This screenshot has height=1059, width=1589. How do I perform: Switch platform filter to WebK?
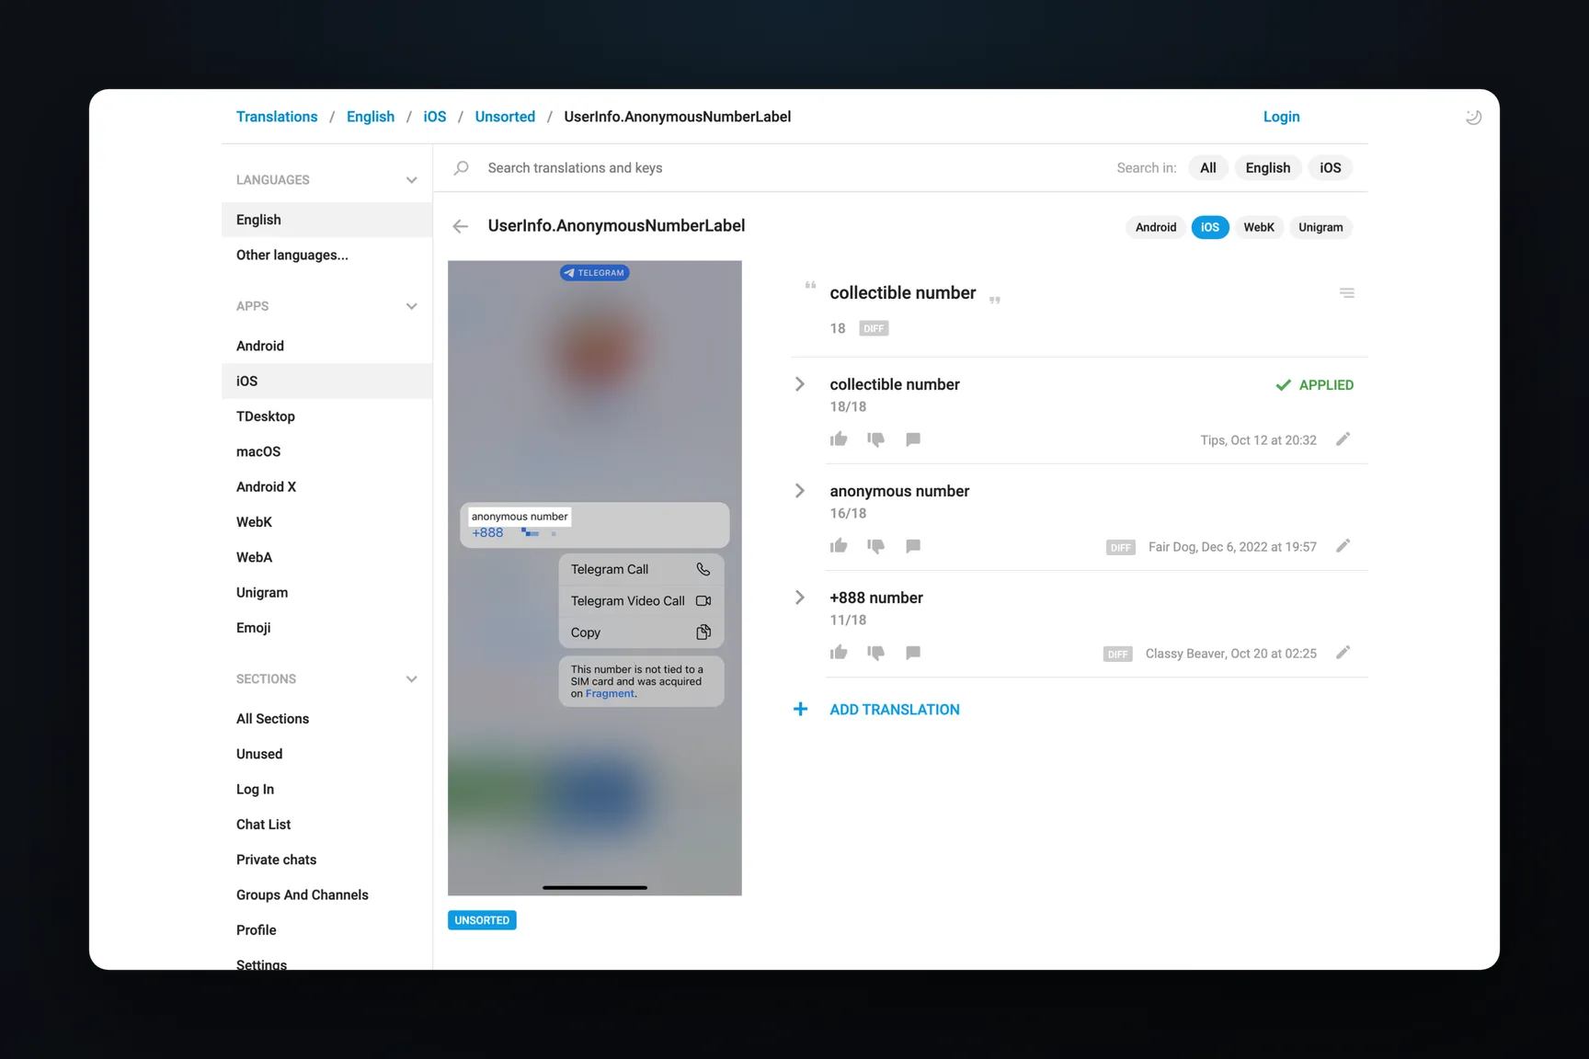click(1258, 227)
